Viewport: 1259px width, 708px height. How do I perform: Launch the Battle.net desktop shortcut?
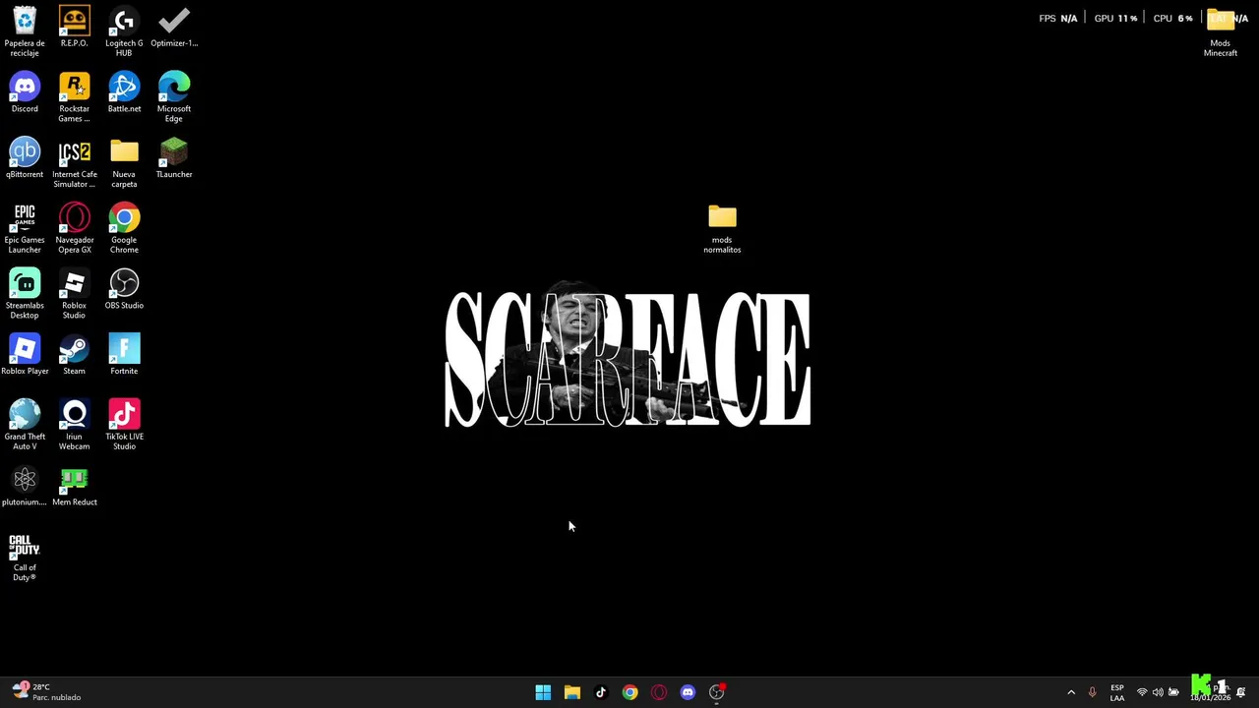(124, 92)
